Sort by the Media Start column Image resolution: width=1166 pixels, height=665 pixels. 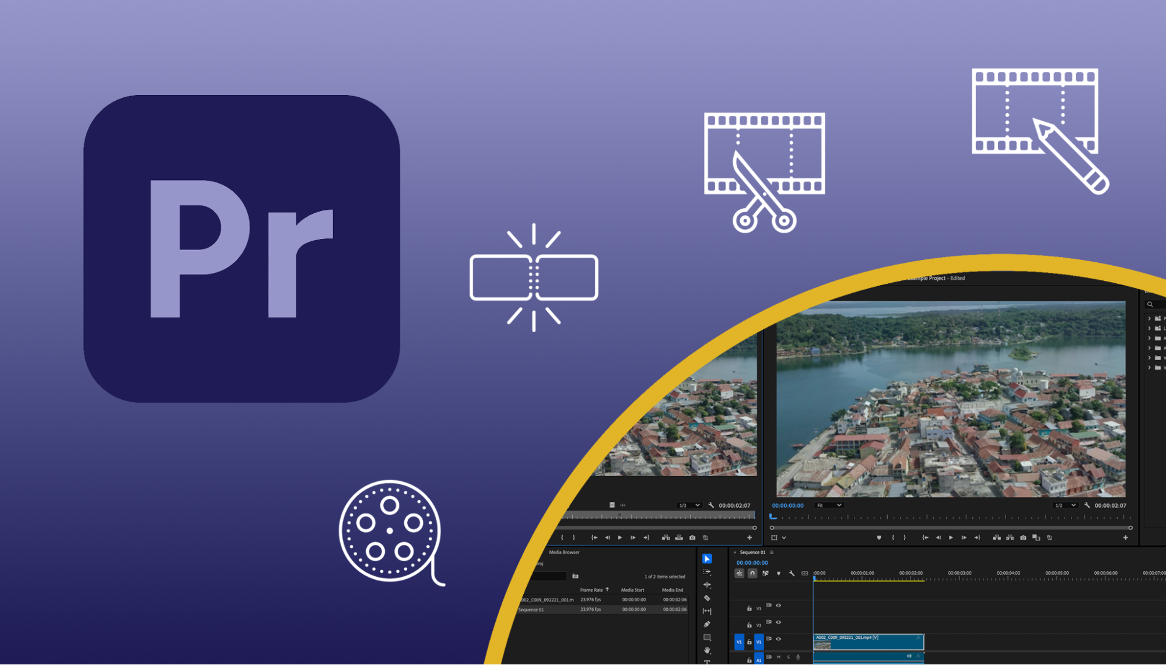(632, 590)
